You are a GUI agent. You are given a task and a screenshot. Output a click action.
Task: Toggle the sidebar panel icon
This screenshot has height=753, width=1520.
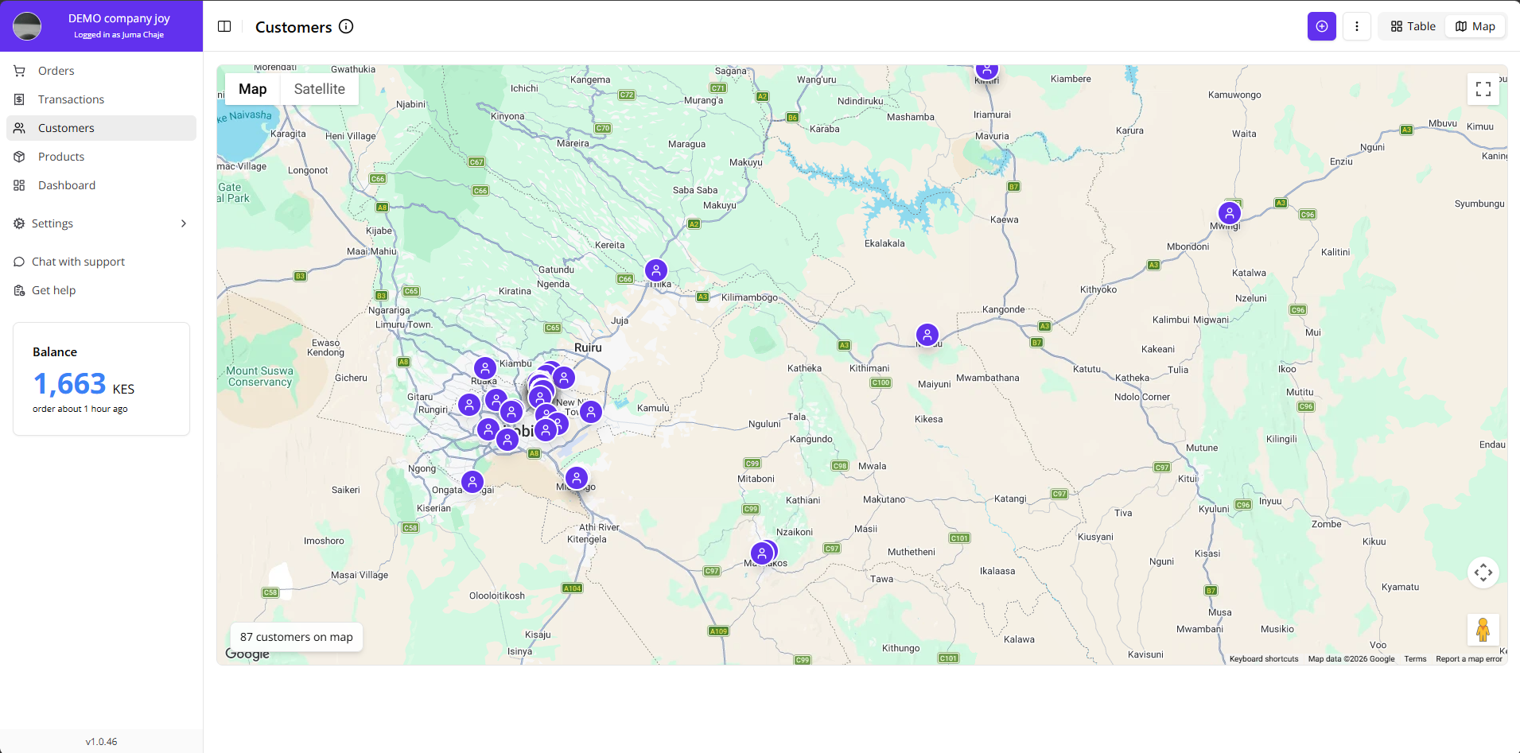224,26
